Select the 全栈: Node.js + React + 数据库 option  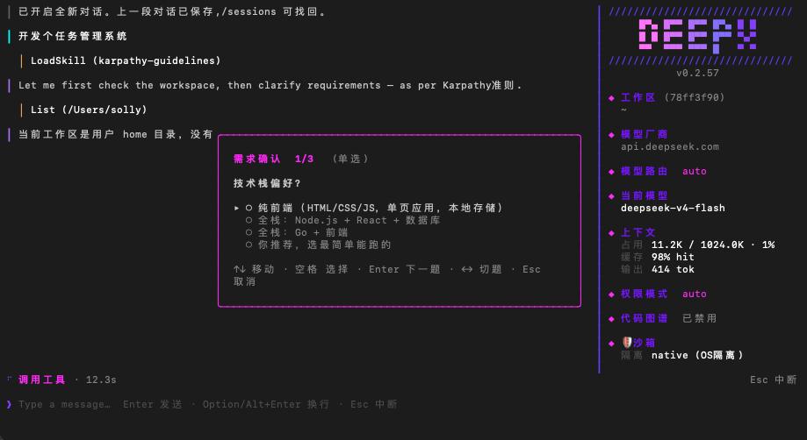pyautogui.click(x=249, y=220)
